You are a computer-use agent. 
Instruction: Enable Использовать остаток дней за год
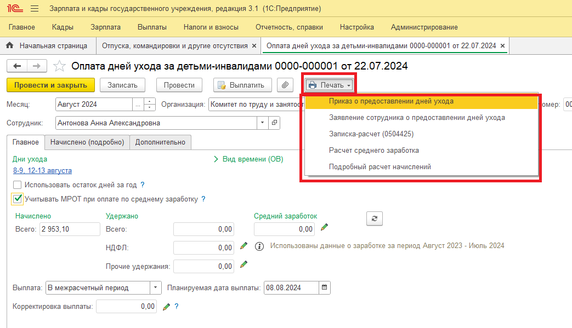coord(17,185)
